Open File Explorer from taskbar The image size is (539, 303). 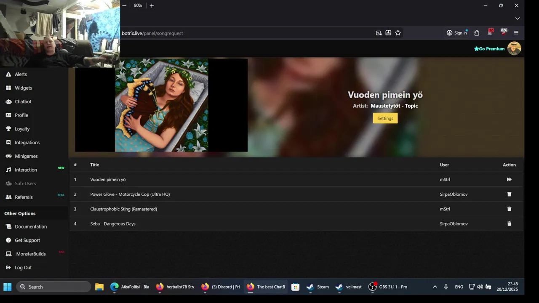[99, 287]
